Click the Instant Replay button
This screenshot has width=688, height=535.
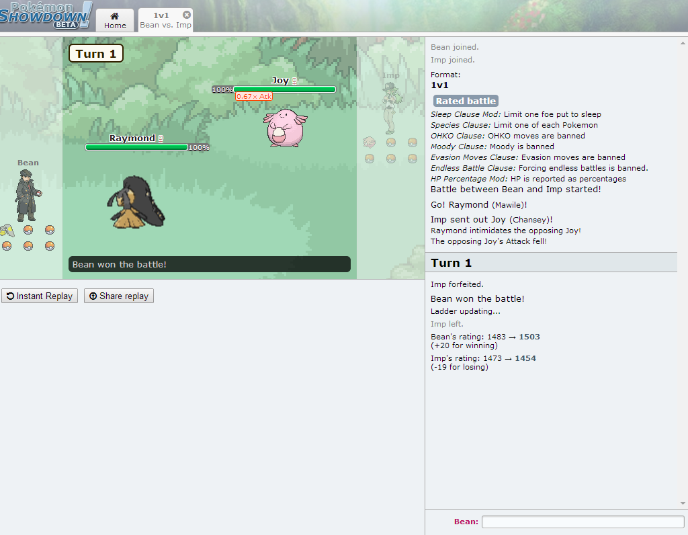click(x=40, y=296)
